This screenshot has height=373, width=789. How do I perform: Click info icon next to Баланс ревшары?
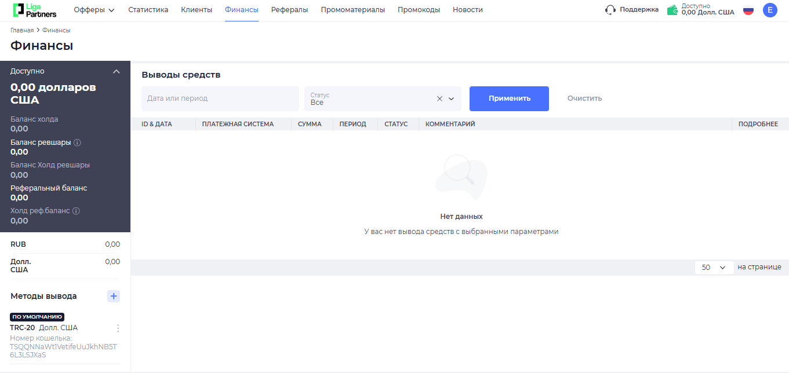77,142
